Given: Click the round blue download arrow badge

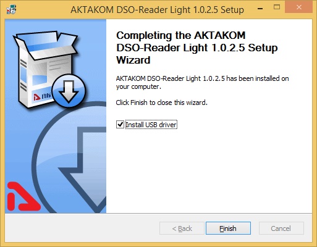Looking at the screenshot, I should click(x=69, y=91).
